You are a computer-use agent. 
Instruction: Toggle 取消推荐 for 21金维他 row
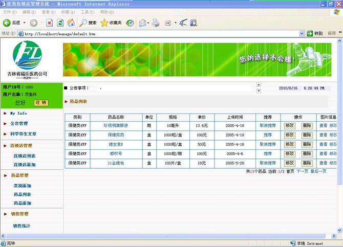268,163
